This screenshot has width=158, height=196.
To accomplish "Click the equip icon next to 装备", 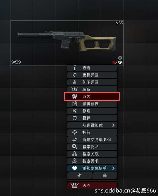I will point(74,89).
